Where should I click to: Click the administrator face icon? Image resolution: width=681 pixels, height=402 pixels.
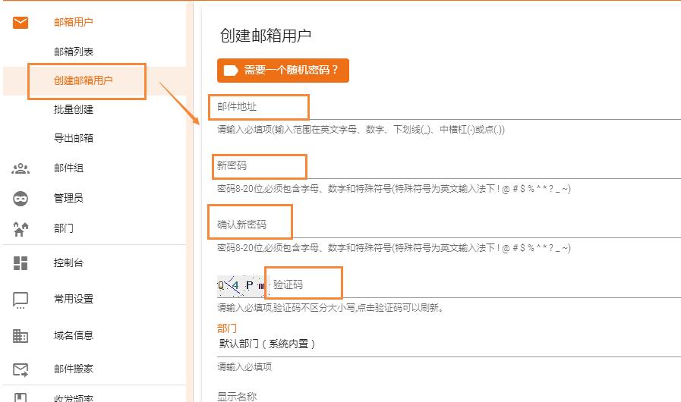pos(20,199)
